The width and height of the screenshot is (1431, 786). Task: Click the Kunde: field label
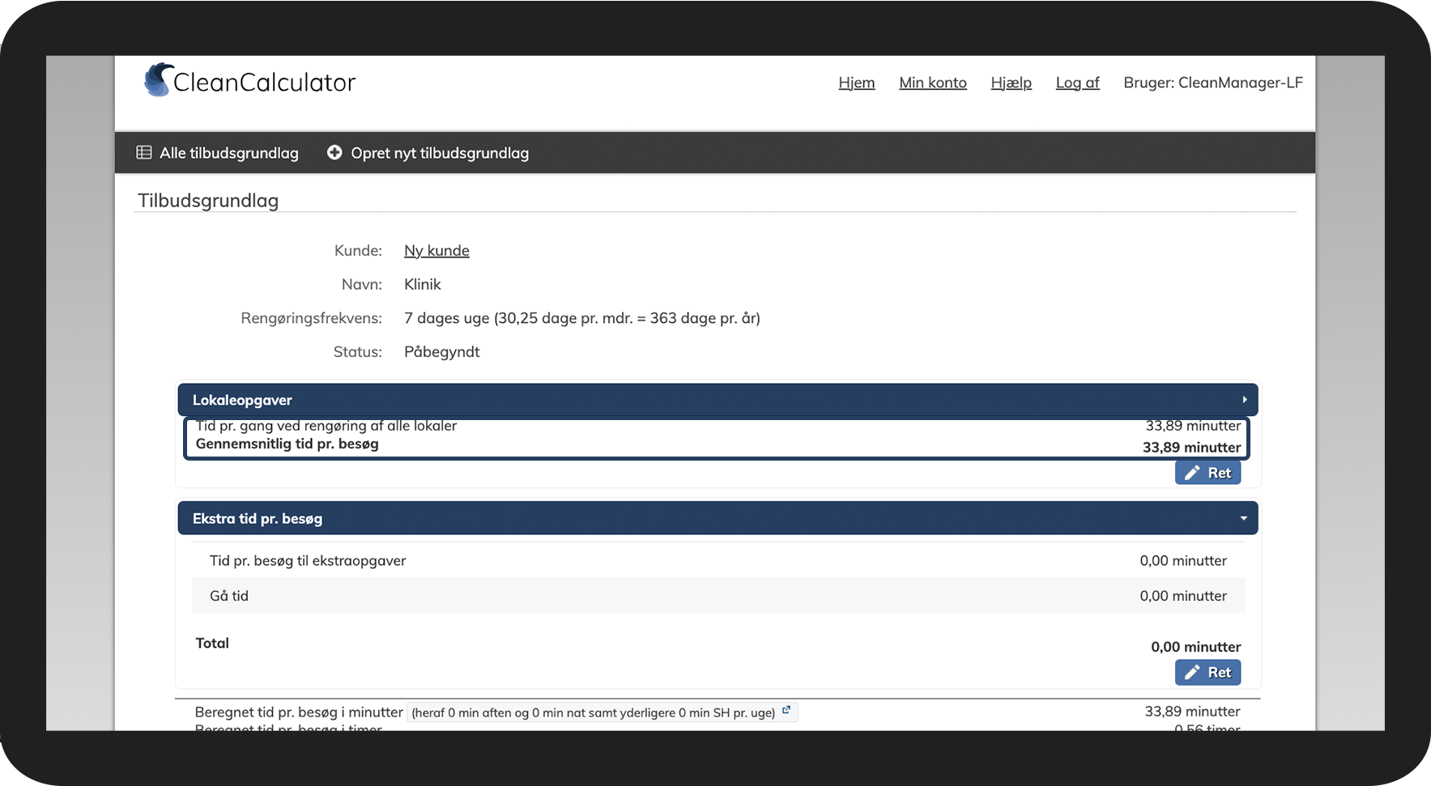(358, 250)
